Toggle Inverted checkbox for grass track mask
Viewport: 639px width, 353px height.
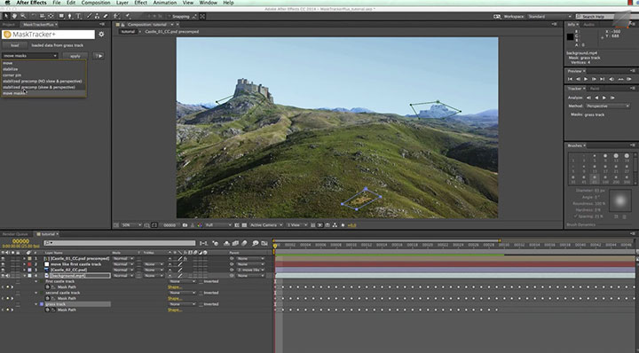(201, 304)
